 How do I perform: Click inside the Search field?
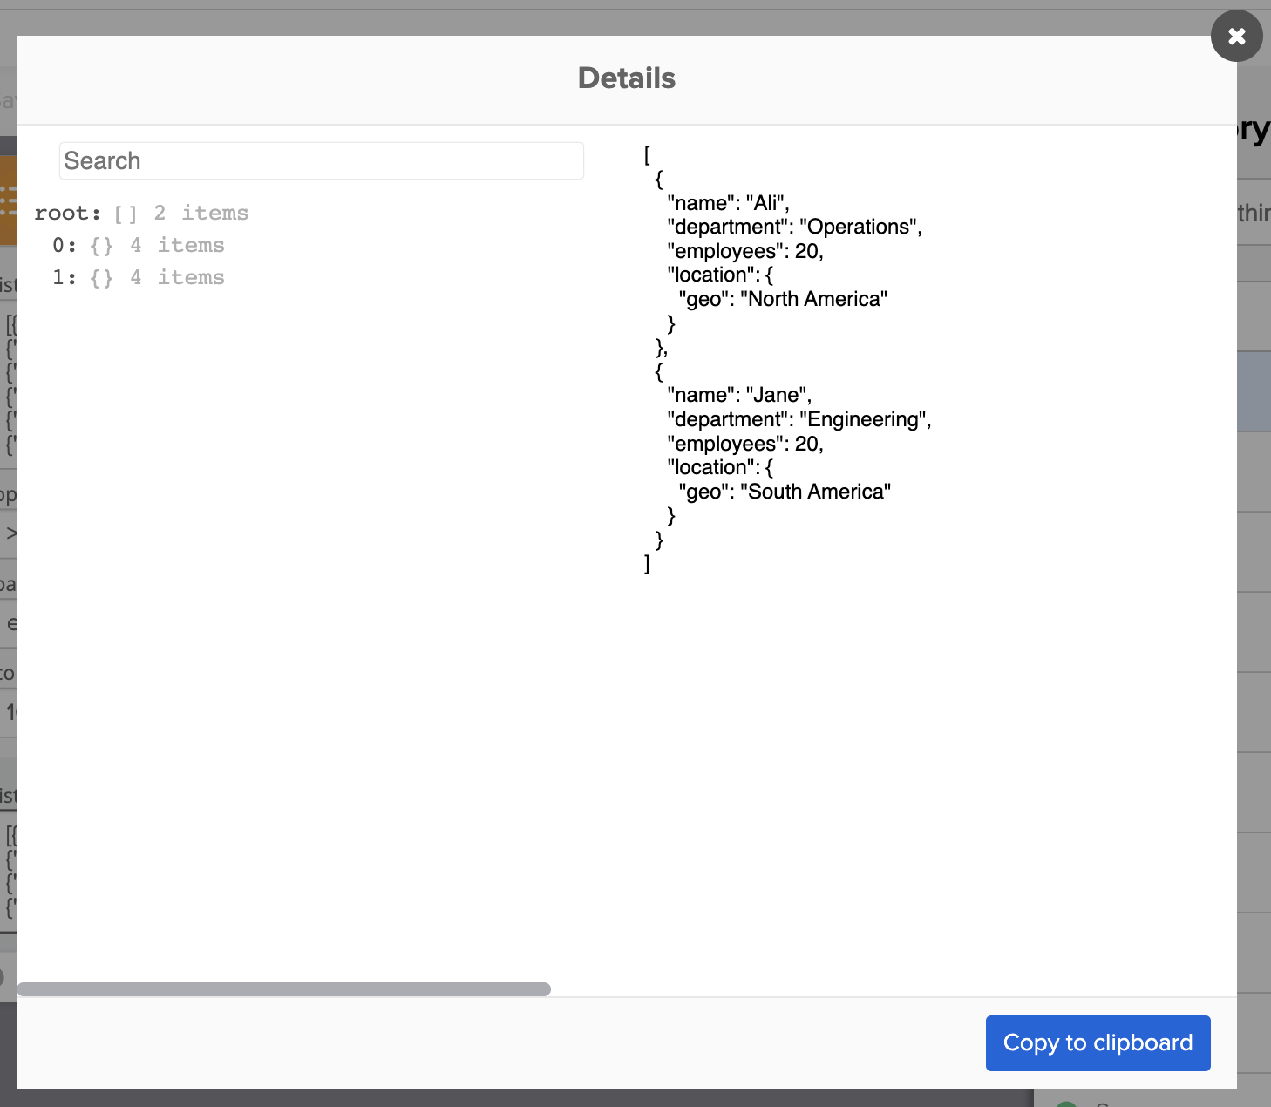pyautogui.click(x=321, y=160)
